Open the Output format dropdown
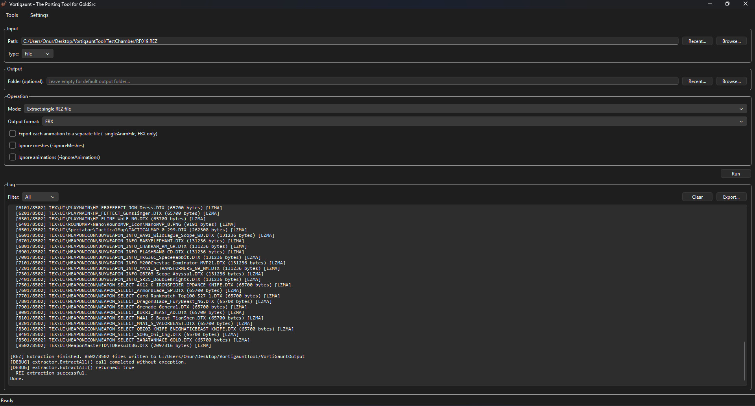 click(x=394, y=122)
